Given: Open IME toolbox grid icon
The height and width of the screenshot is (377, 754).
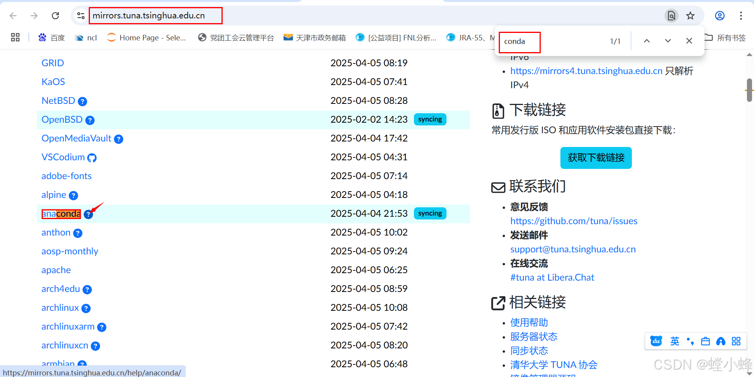Looking at the screenshot, I should point(736,341).
